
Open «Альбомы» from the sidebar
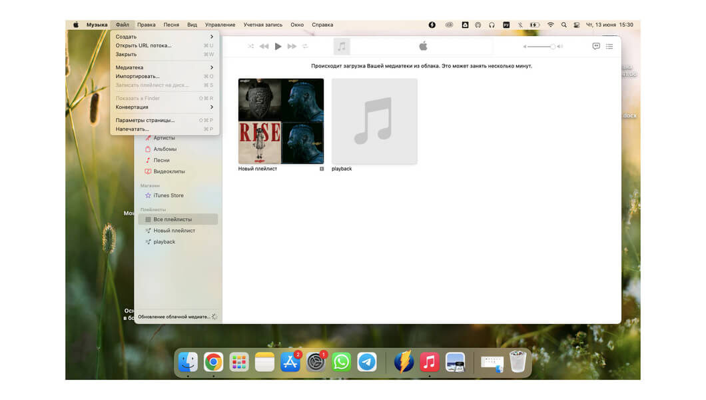coord(164,149)
